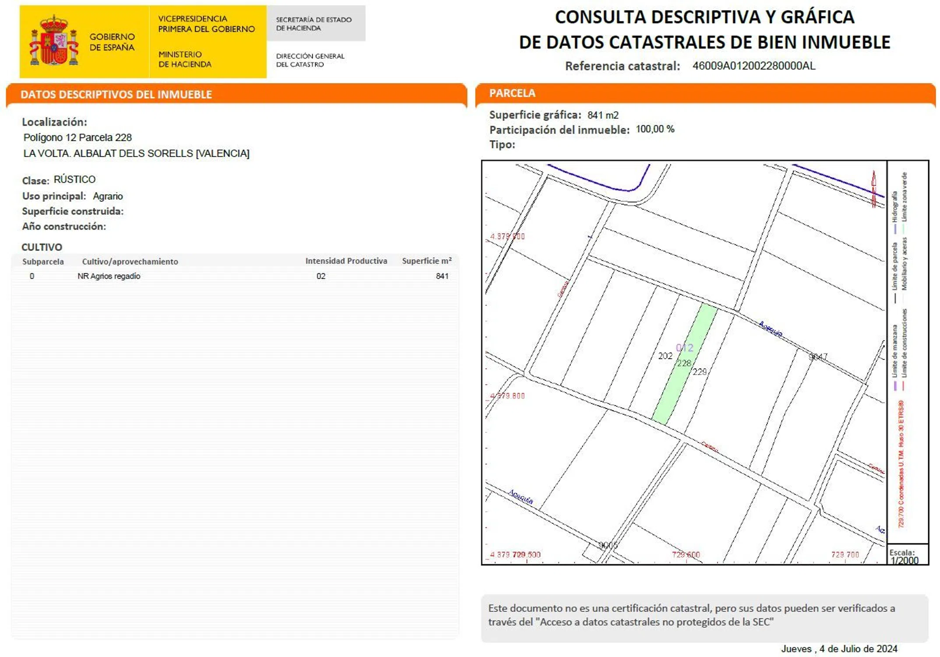Image resolution: width=940 pixels, height=657 pixels.
Task: Select the DATOS DESCRIPTIVOS DEL INMUEBLE header
Action: click(x=116, y=95)
